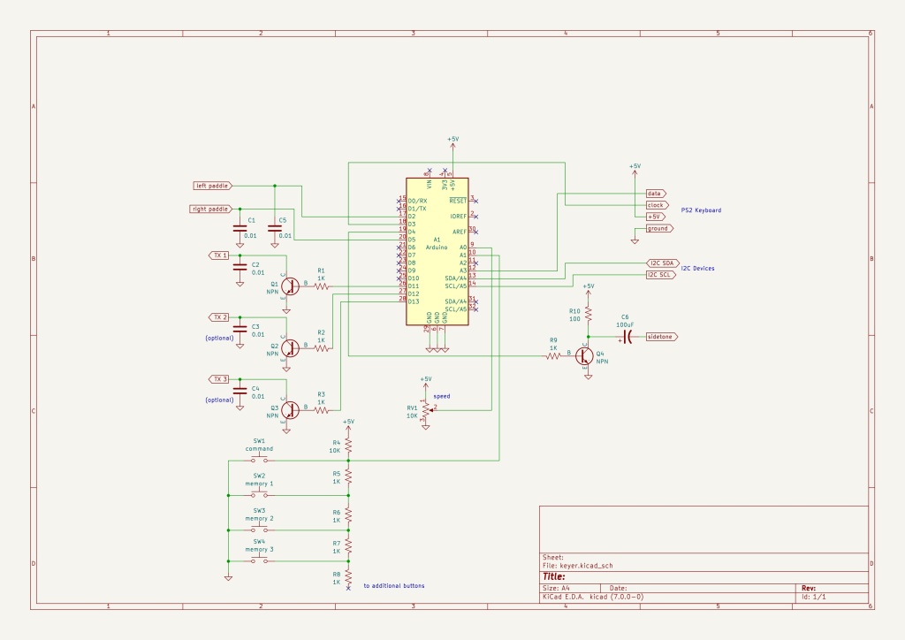Click the R4 10K resistor symbol
This screenshot has height=640, width=905.
(349, 445)
